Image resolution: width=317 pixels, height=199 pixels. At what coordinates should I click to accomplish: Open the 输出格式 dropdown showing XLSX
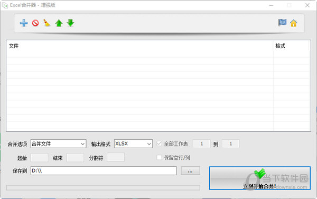[133, 144]
